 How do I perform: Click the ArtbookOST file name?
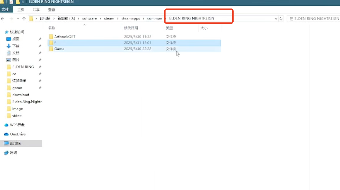[x=65, y=37]
